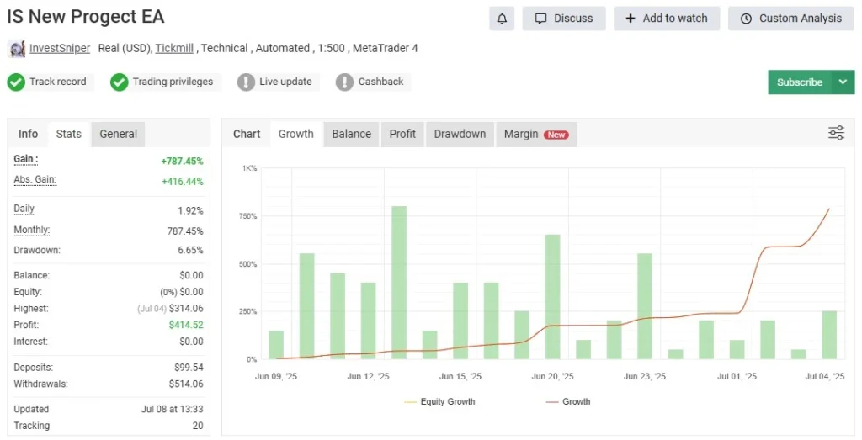Click the tallest green bar in chart

click(399, 282)
